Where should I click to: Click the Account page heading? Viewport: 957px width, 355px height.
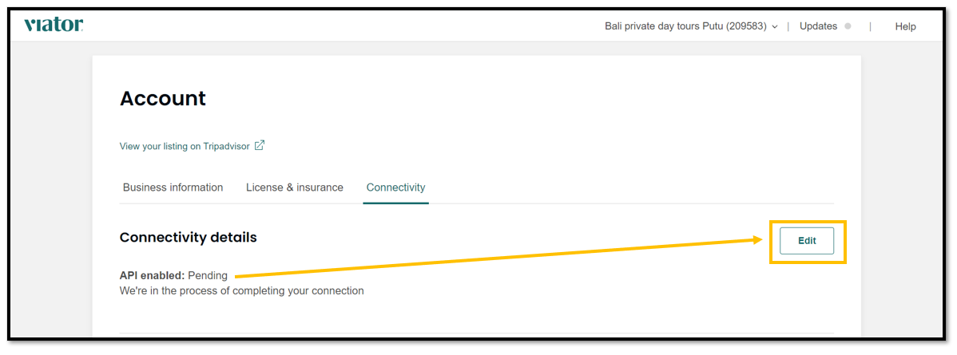click(163, 98)
